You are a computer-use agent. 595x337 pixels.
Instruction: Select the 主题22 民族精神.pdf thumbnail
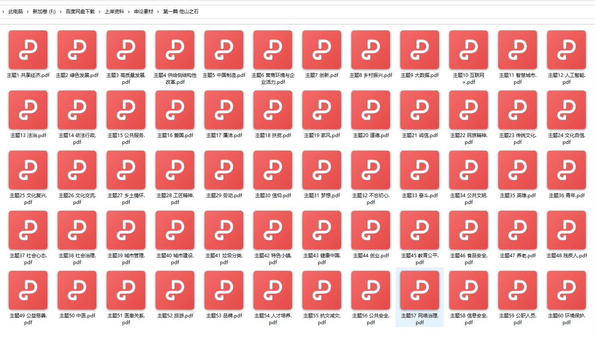coord(469,110)
